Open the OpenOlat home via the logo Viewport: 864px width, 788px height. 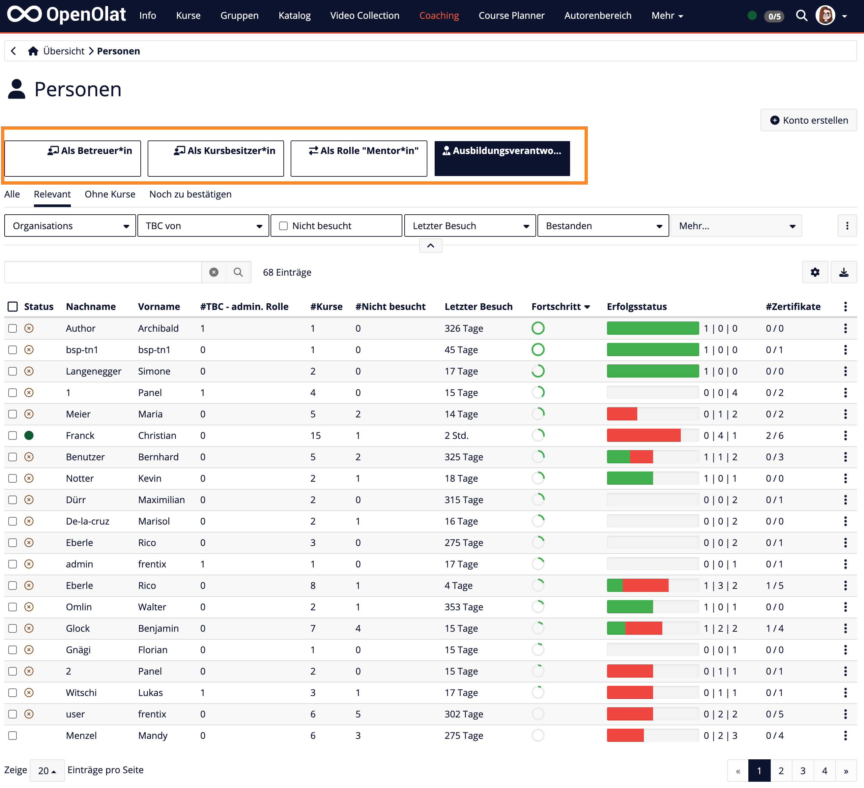click(67, 15)
